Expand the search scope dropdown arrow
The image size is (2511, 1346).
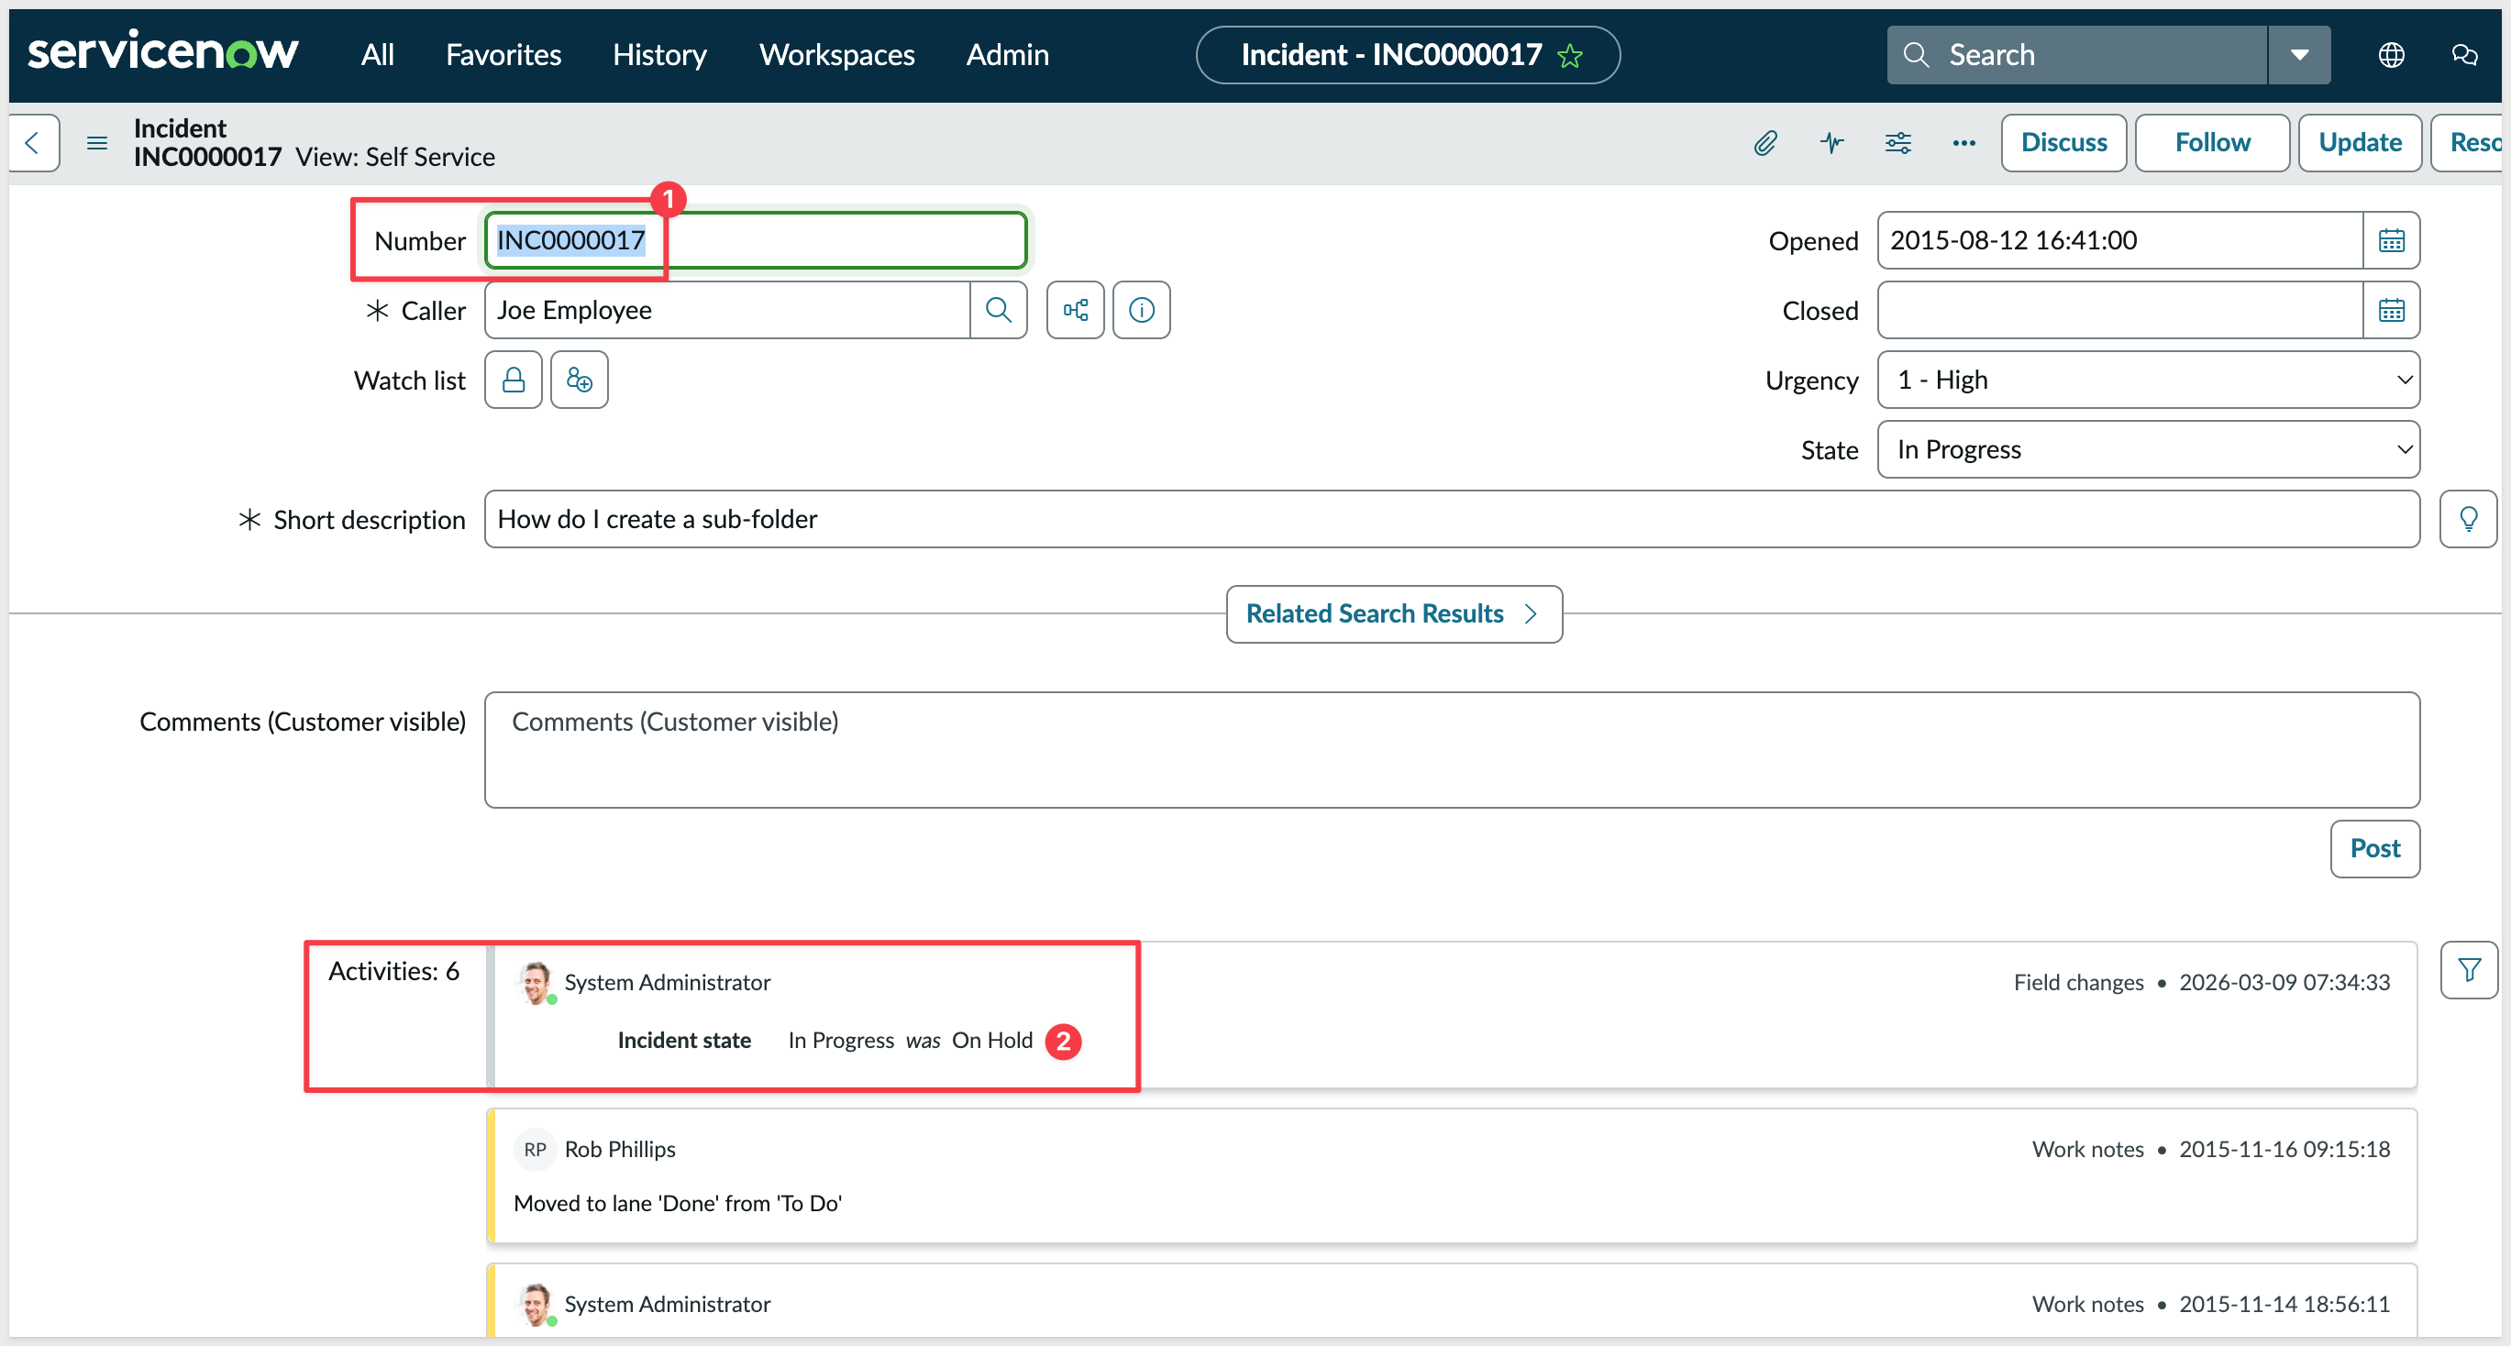[2299, 56]
